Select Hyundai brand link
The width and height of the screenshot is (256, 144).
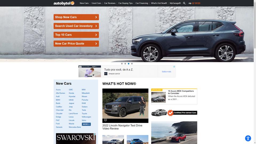tap(72, 97)
